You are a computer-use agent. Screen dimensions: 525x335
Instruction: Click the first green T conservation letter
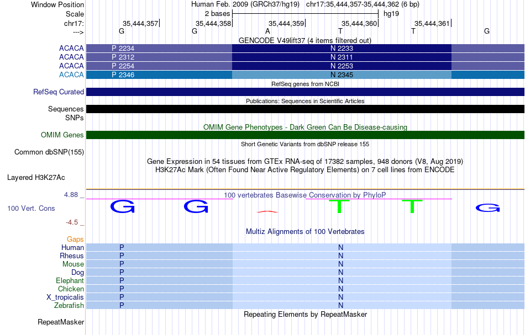(x=339, y=206)
